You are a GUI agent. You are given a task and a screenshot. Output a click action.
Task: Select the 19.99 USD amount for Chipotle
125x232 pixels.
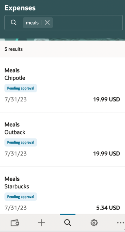pyautogui.click(x=107, y=99)
